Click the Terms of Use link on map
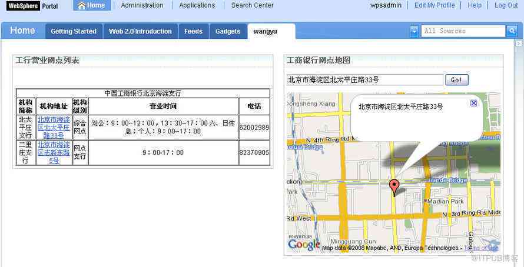The width and height of the screenshot is (524, 267). 481,248
